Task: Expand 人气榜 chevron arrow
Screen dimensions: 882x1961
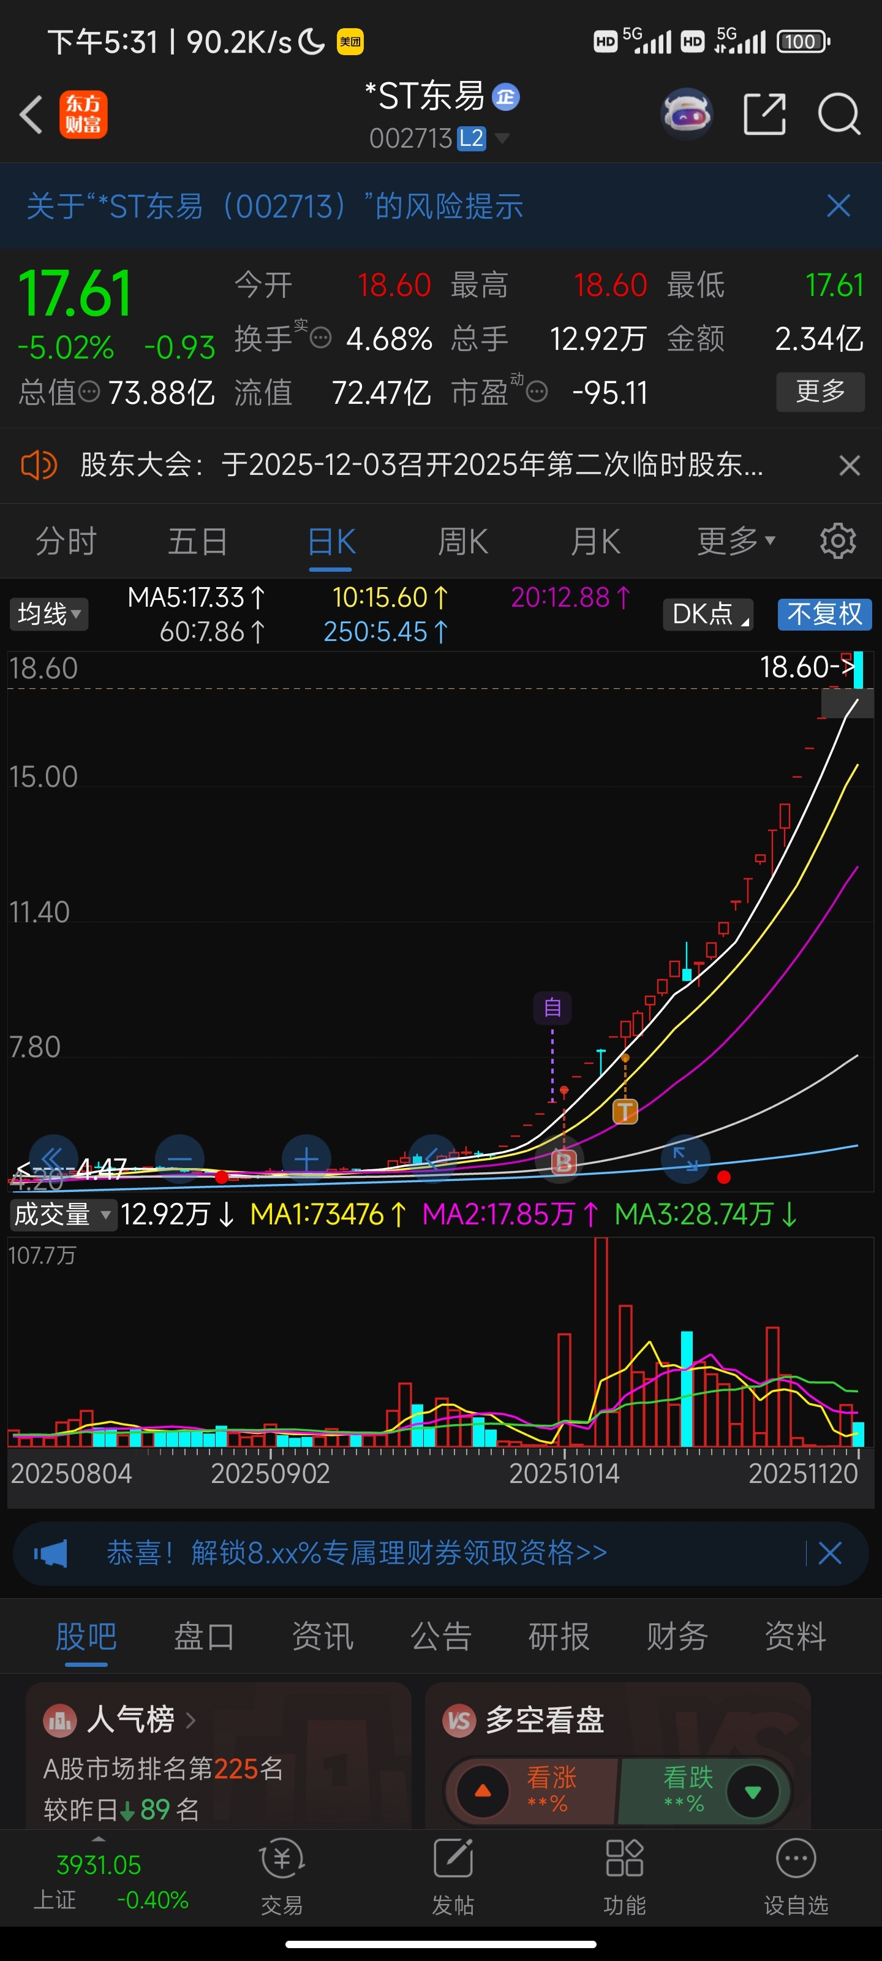Action: (190, 1720)
